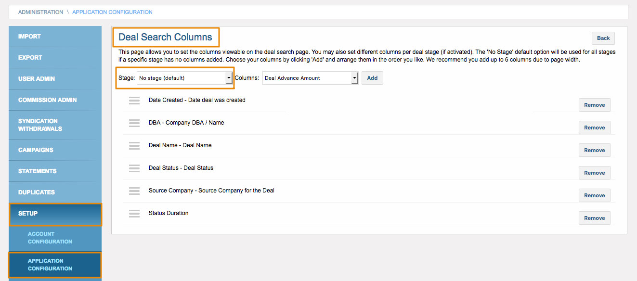This screenshot has width=637, height=281.
Task: Select the drag handle beside Status Duration
Action: (x=134, y=214)
